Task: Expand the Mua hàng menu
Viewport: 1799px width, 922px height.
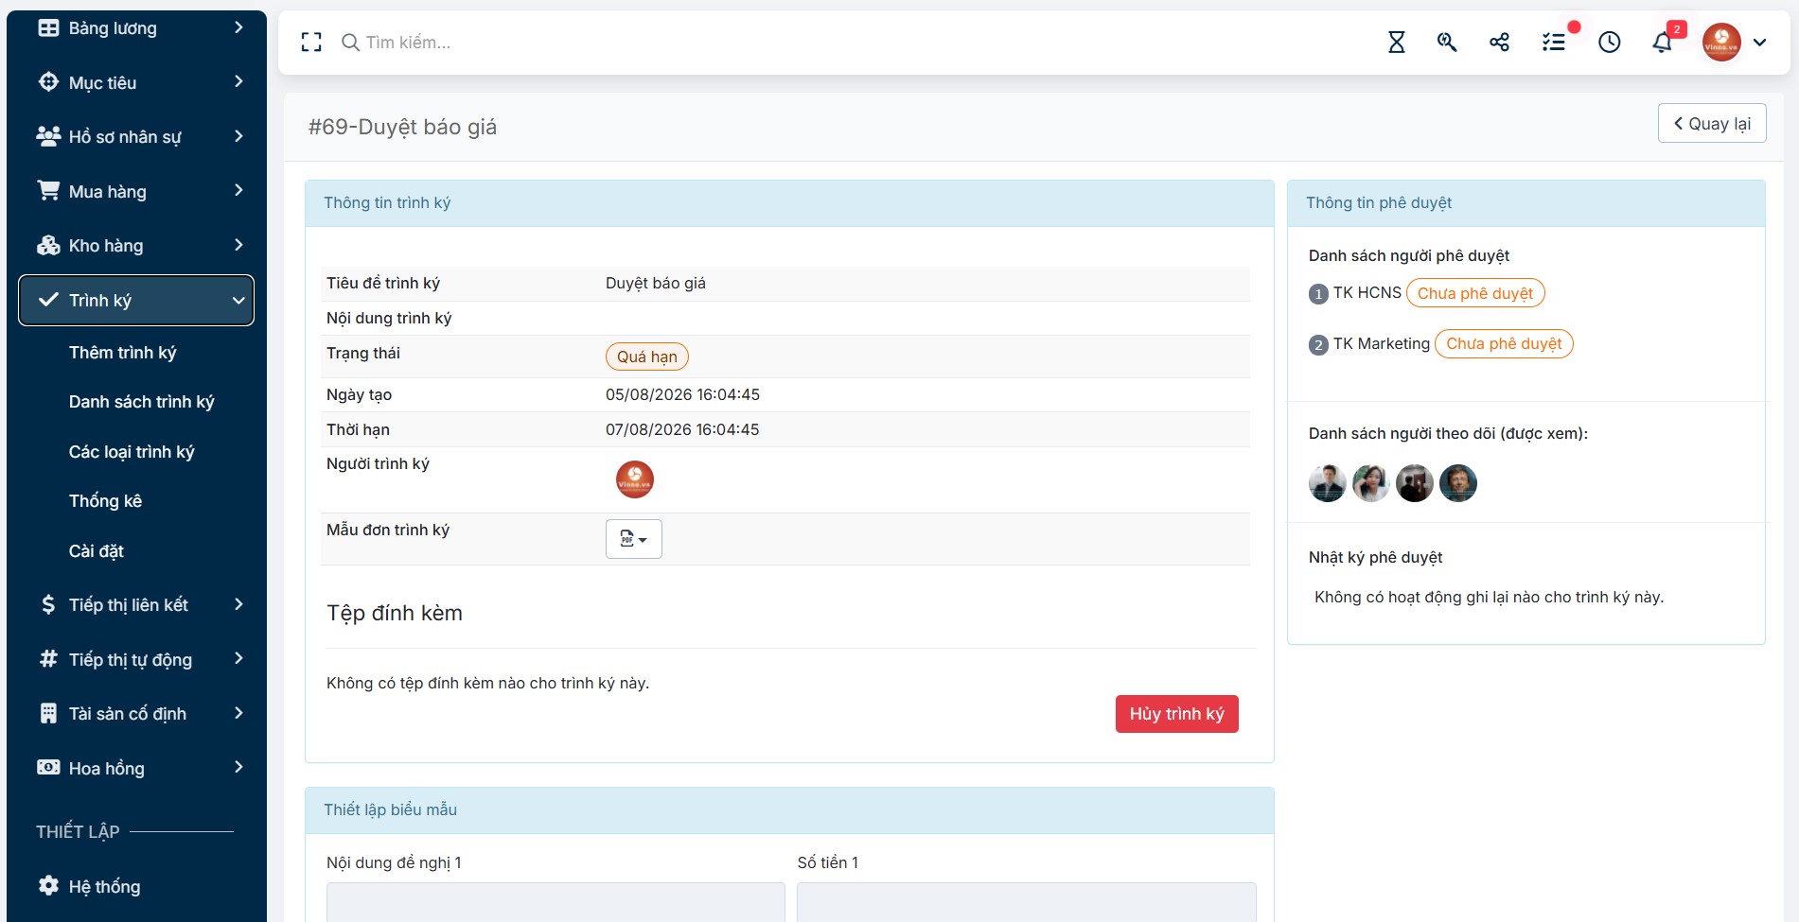Action: click(136, 191)
